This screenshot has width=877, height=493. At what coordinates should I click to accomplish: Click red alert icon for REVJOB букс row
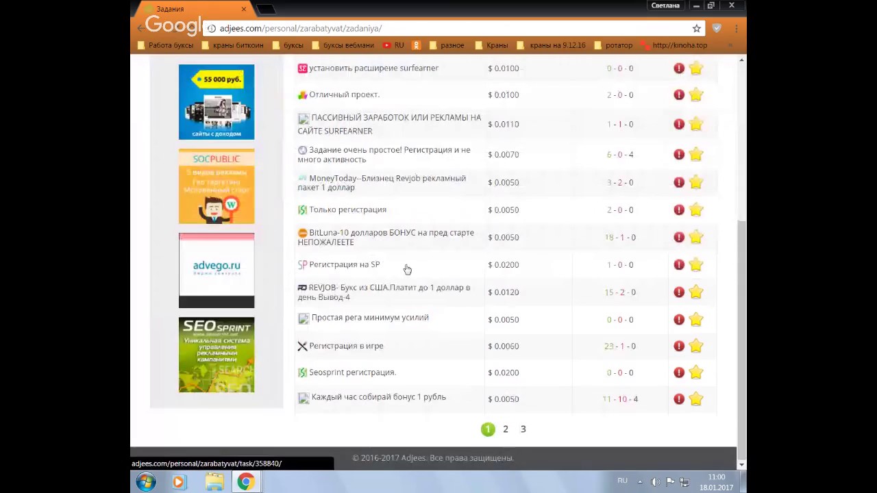pyautogui.click(x=679, y=292)
